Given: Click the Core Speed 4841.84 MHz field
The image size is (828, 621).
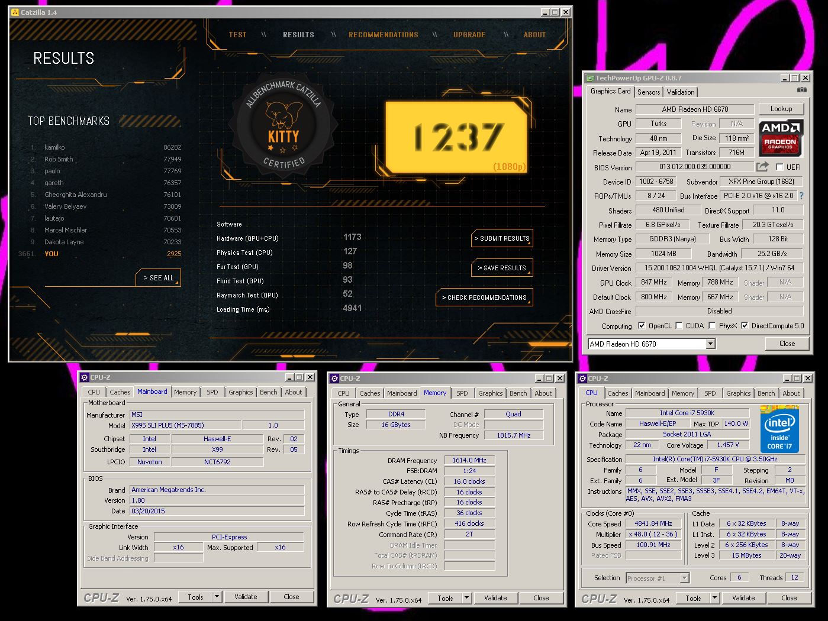Looking at the screenshot, I should [653, 523].
